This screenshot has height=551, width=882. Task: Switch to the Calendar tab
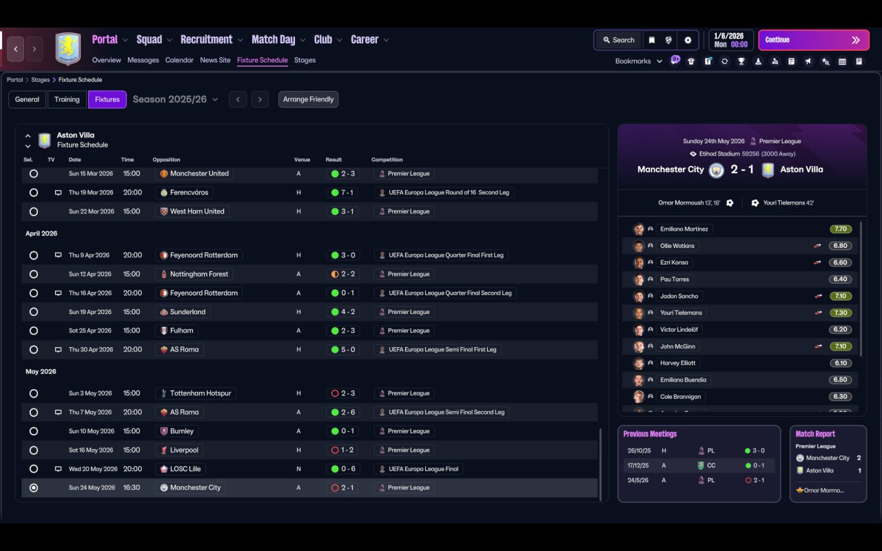(179, 61)
